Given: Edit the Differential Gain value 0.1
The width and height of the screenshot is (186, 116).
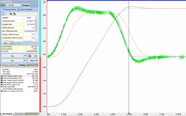Looking at the screenshot, I should tap(29, 28).
